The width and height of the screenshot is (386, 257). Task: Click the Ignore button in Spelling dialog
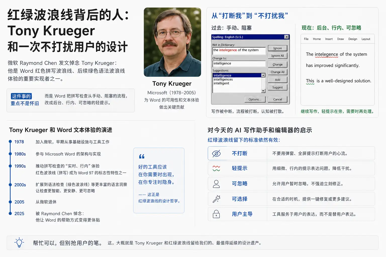pos(277,48)
